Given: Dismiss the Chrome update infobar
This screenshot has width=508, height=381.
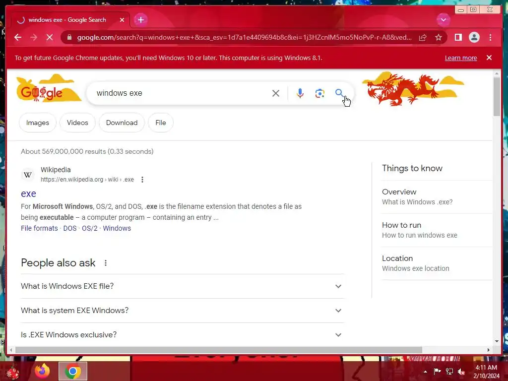Looking at the screenshot, I should click(489, 58).
